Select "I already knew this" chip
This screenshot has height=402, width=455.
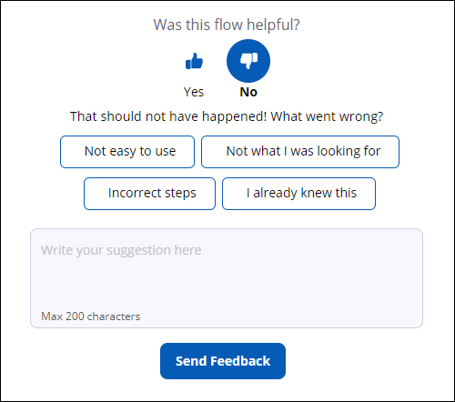tap(298, 194)
